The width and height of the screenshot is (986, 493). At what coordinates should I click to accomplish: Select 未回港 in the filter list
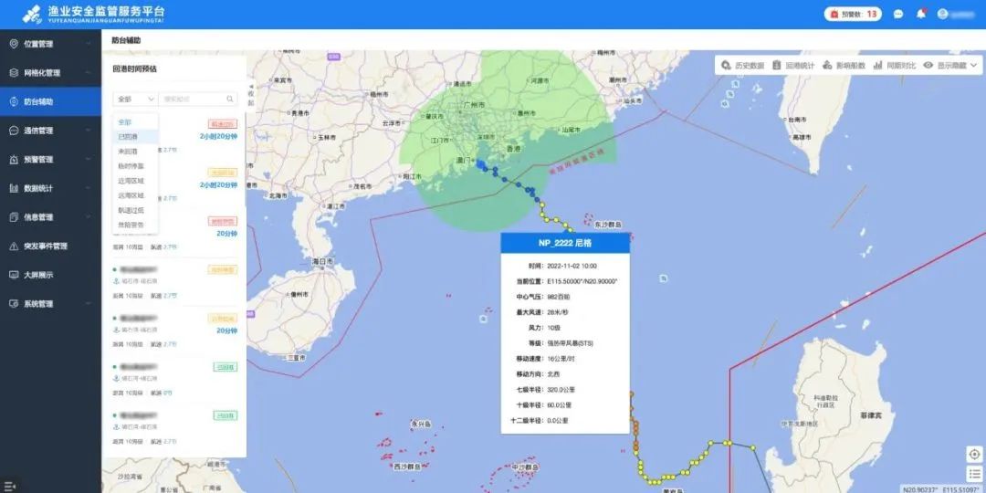(135, 152)
